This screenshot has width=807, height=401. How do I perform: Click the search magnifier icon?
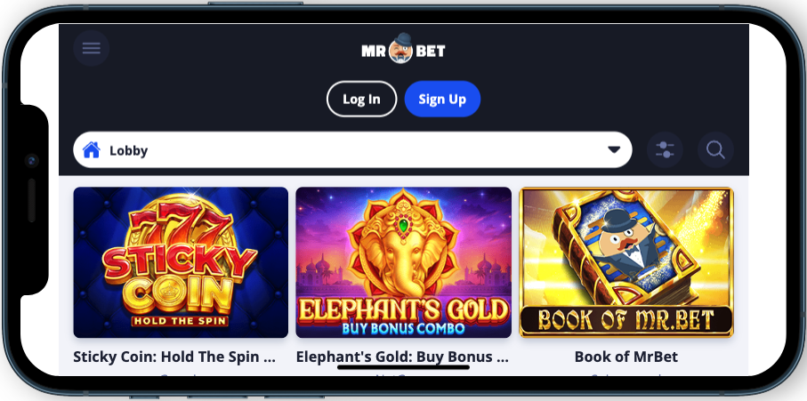[x=715, y=150]
